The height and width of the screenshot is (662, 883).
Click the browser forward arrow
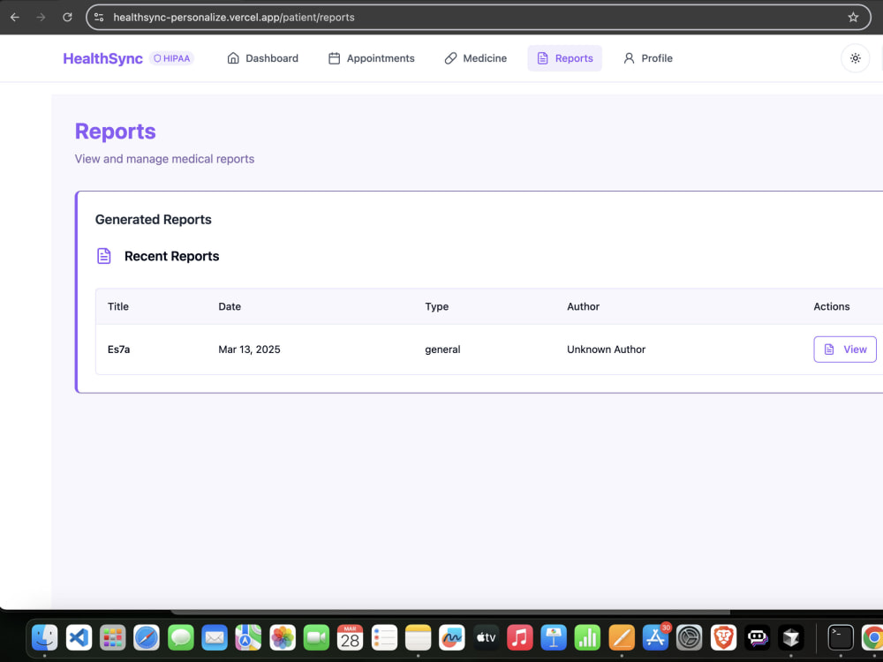(42, 18)
